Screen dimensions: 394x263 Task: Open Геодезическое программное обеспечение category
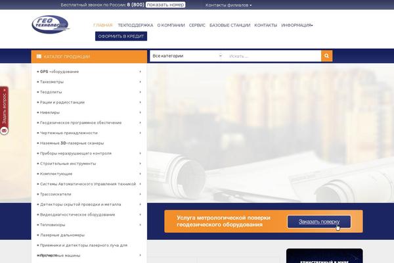(81, 122)
